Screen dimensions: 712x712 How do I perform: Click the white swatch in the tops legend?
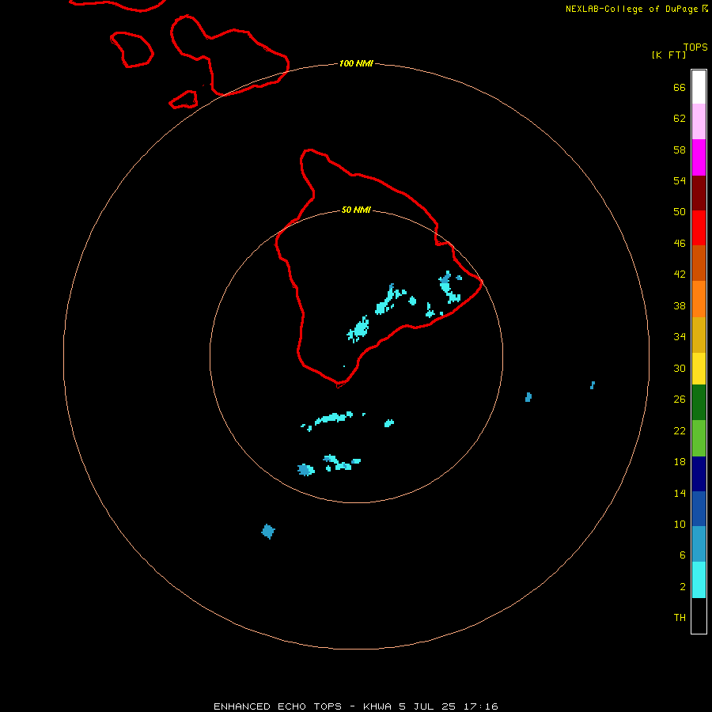(699, 87)
